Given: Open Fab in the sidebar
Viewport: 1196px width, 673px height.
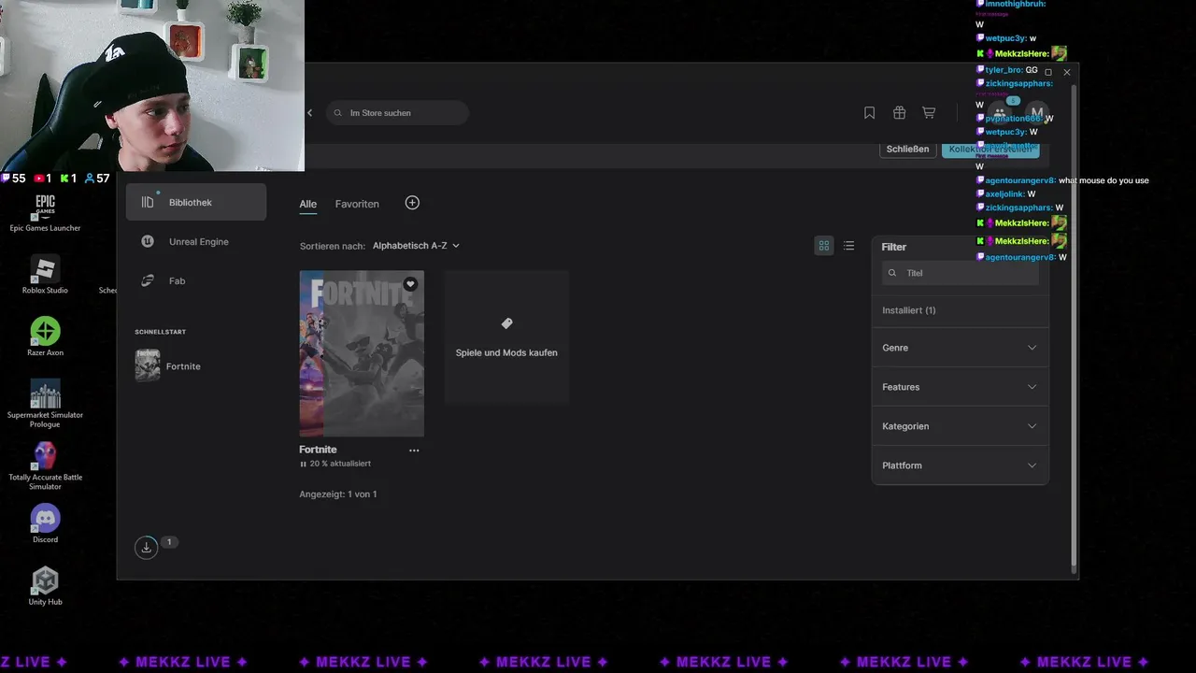Looking at the screenshot, I should point(196,280).
